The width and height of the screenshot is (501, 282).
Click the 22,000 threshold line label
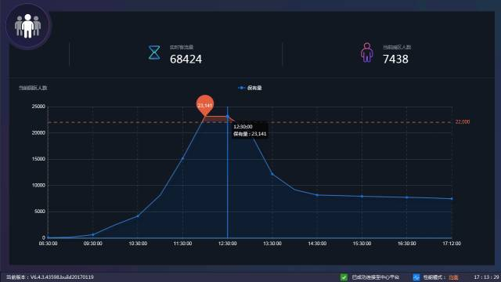coord(463,122)
